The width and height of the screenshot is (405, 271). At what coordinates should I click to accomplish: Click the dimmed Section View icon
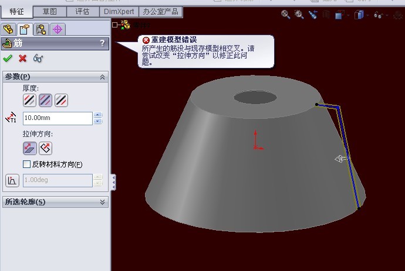(x=326, y=15)
